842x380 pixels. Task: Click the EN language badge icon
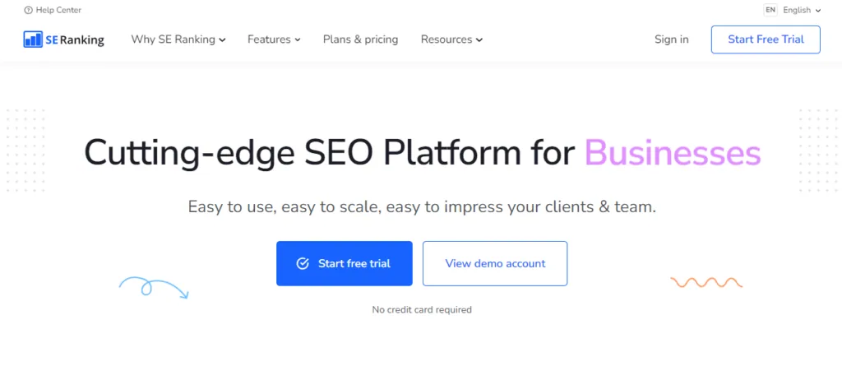tap(770, 10)
